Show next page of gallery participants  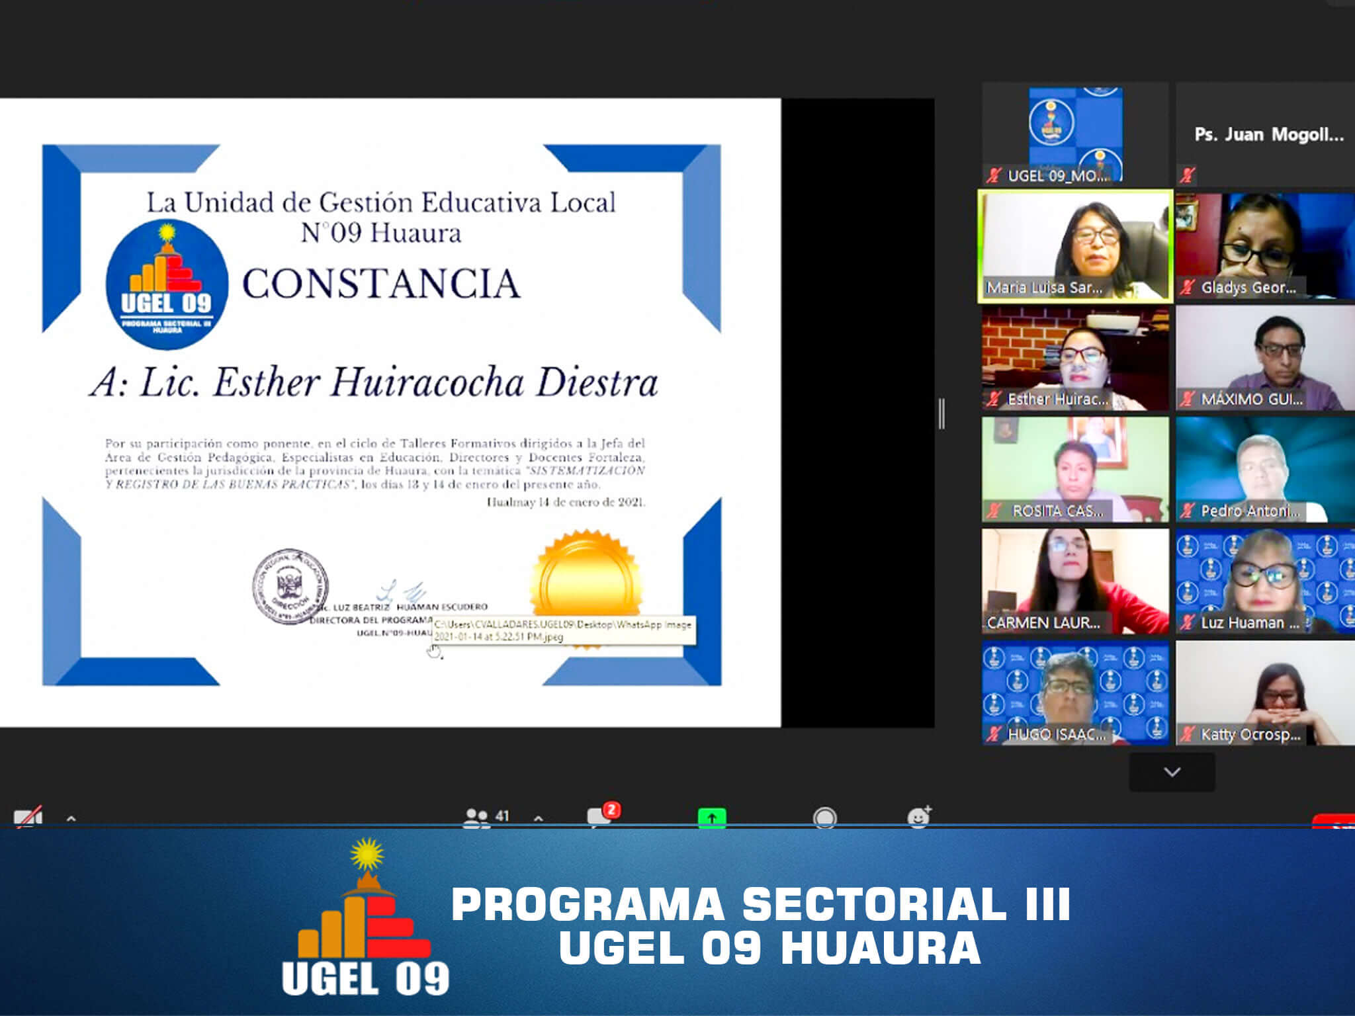(1172, 772)
